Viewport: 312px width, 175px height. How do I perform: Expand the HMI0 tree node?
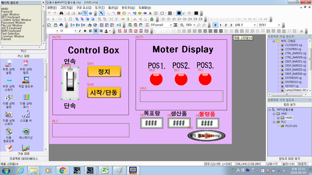tap(278, 118)
